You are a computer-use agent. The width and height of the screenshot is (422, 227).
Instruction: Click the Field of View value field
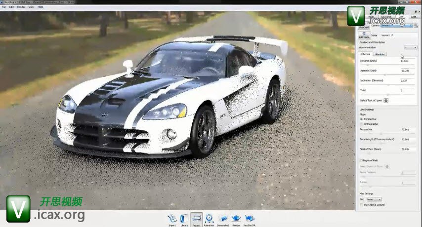tap(408, 149)
